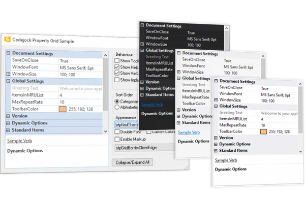This screenshot has width=305, height=203.
Task: Click Sample Verb link in blue main grid
Action: click(x=19, y=141)
